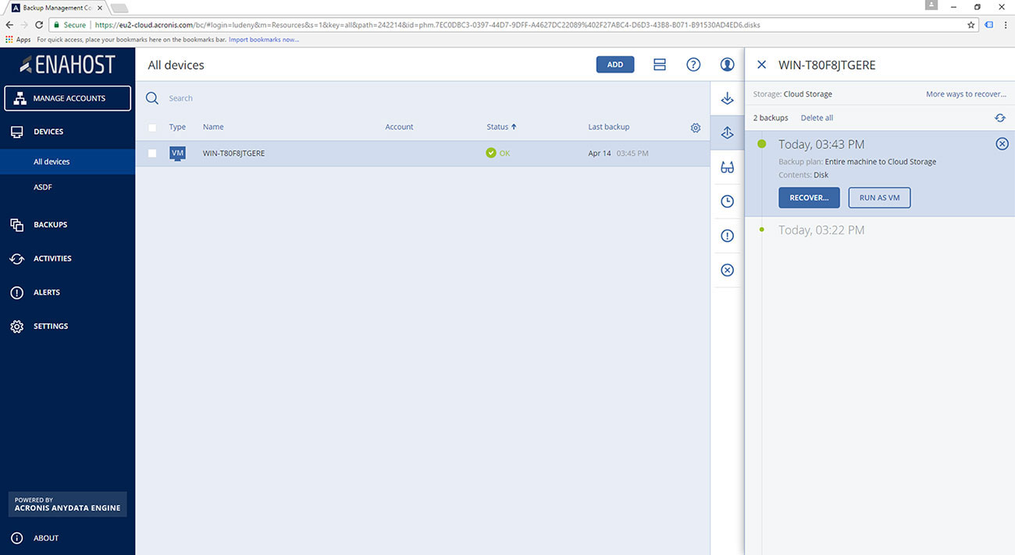Click the green OK status icon
This screenshot has width=1015, height=555.
click(x=491, y=153)
